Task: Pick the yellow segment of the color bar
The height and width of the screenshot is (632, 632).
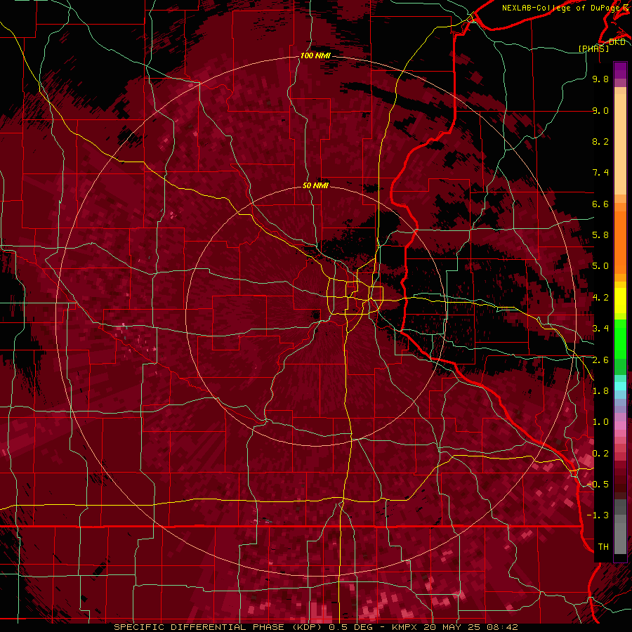Action: pyautogui.click(x=620, y=301)
